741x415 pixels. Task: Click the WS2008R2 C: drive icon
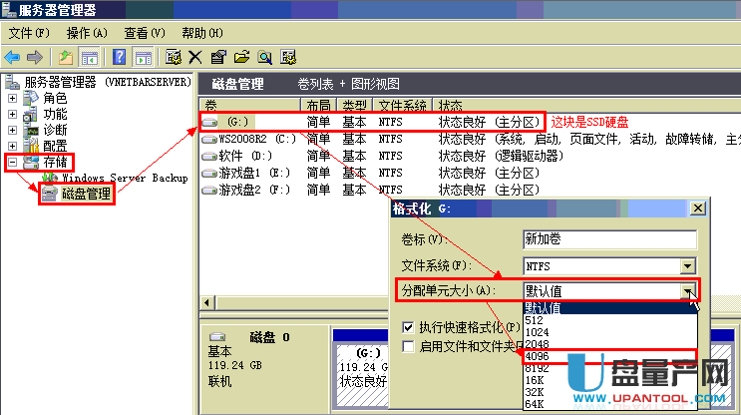click(x=209, y=140)
